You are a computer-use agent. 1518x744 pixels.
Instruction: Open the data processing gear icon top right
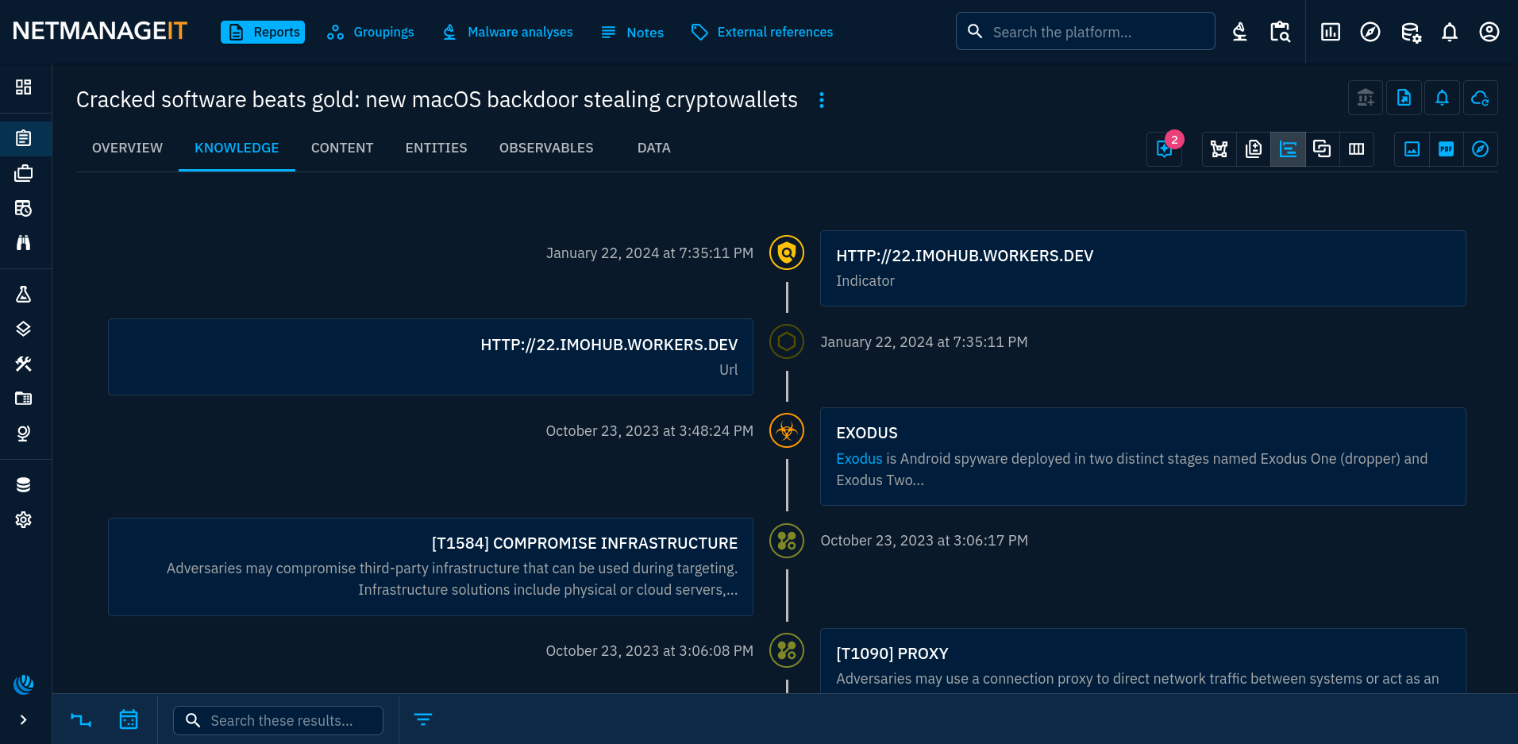click(1411, 32)
